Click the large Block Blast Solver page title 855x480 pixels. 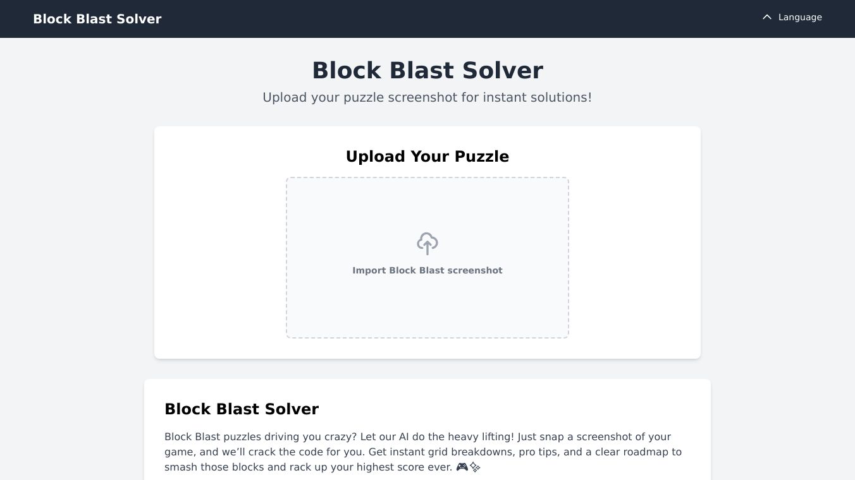coord(427,70)
